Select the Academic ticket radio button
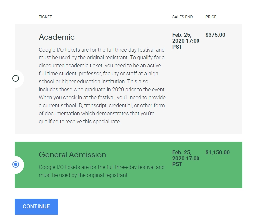Viewport: 264px width, 216px height. pos(16,78)
